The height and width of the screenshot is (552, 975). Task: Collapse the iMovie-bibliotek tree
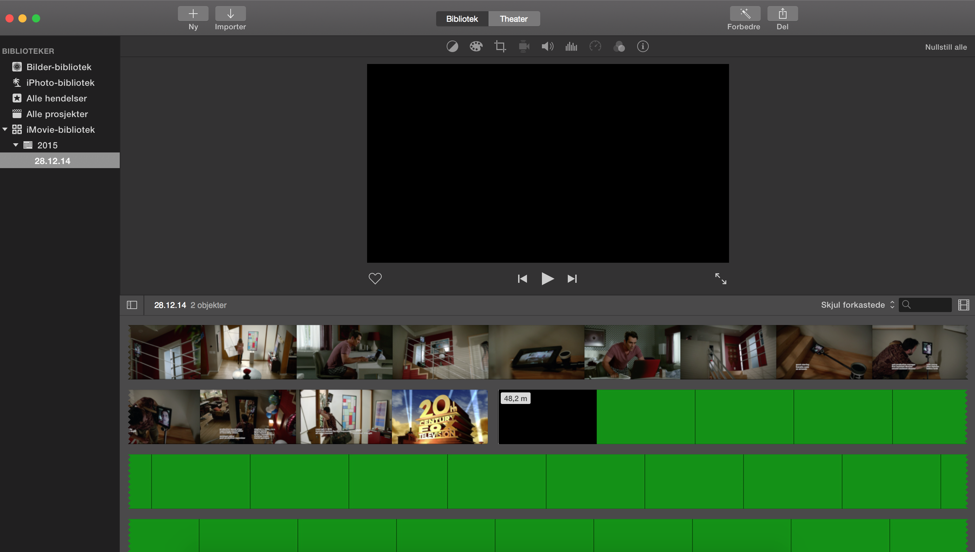tap(5, 130)
